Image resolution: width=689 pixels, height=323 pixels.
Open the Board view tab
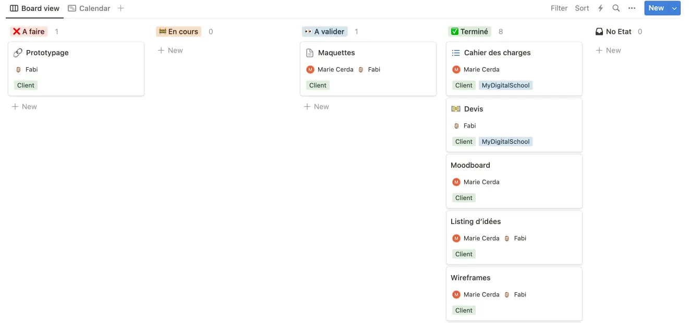34,8
